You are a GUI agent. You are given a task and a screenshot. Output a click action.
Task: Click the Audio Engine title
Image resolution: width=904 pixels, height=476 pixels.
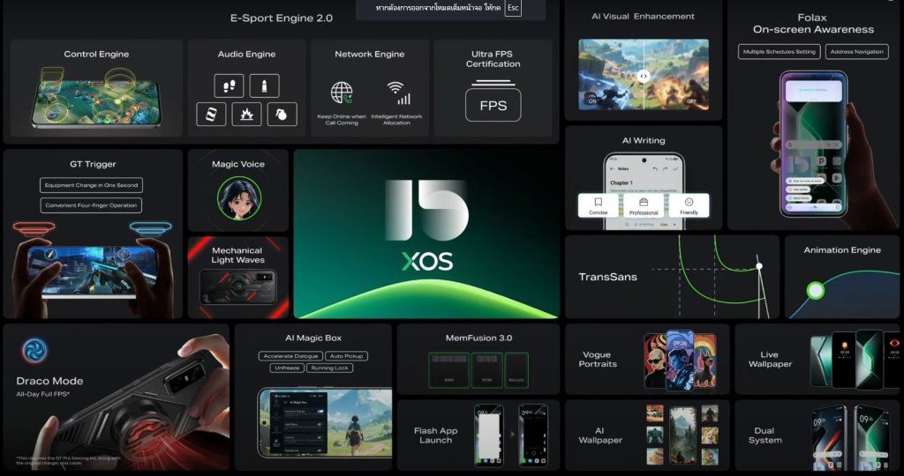click(x=247, y=54)
